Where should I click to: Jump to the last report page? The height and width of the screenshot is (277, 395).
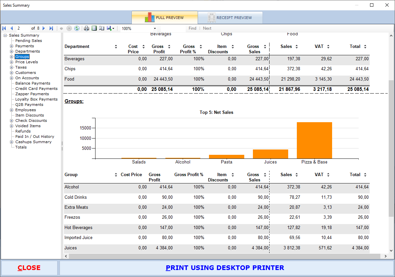(x=51, y=29)
